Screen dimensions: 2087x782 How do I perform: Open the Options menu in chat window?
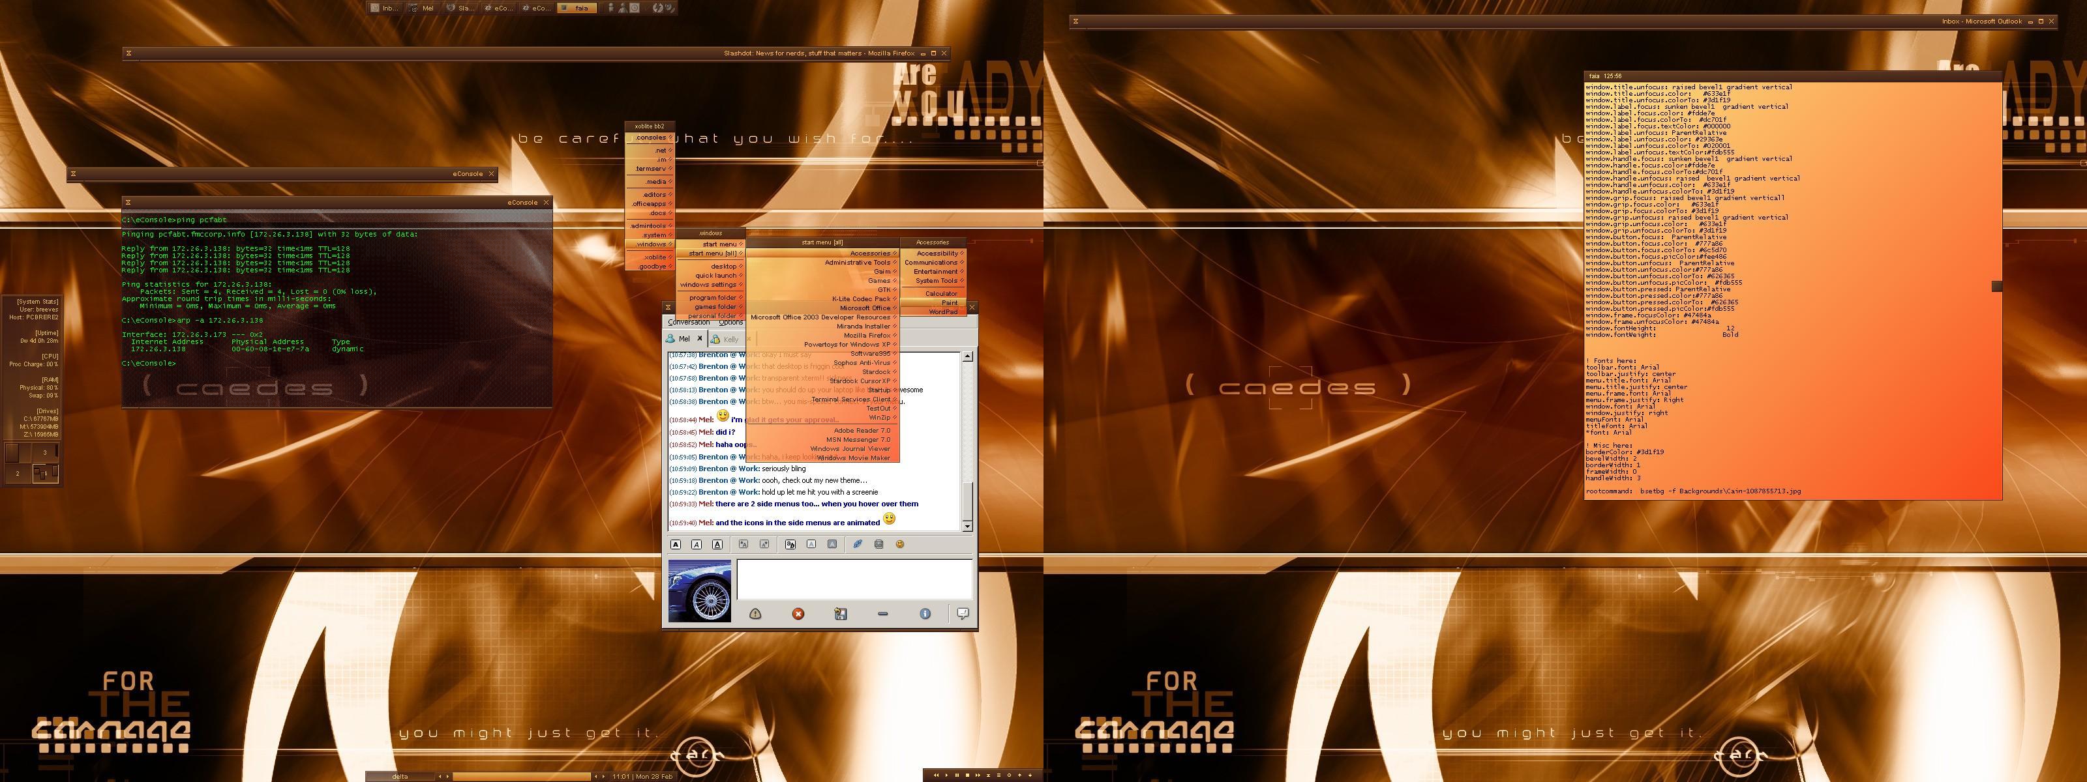(x=730, y=322)
